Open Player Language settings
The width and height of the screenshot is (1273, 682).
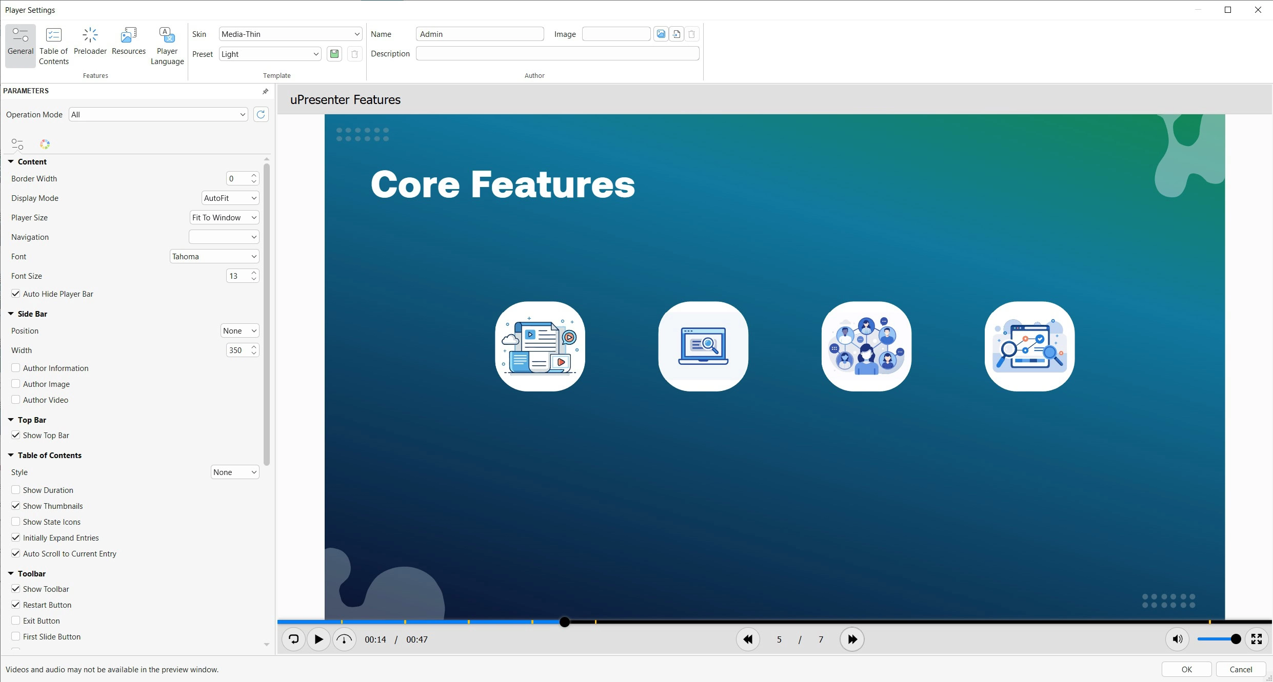click(x=167, y=46)
